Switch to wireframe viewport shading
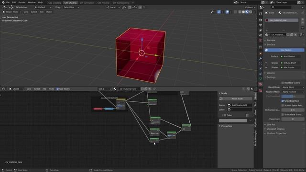This screenshot has height=172, width=306. (240, 12)
